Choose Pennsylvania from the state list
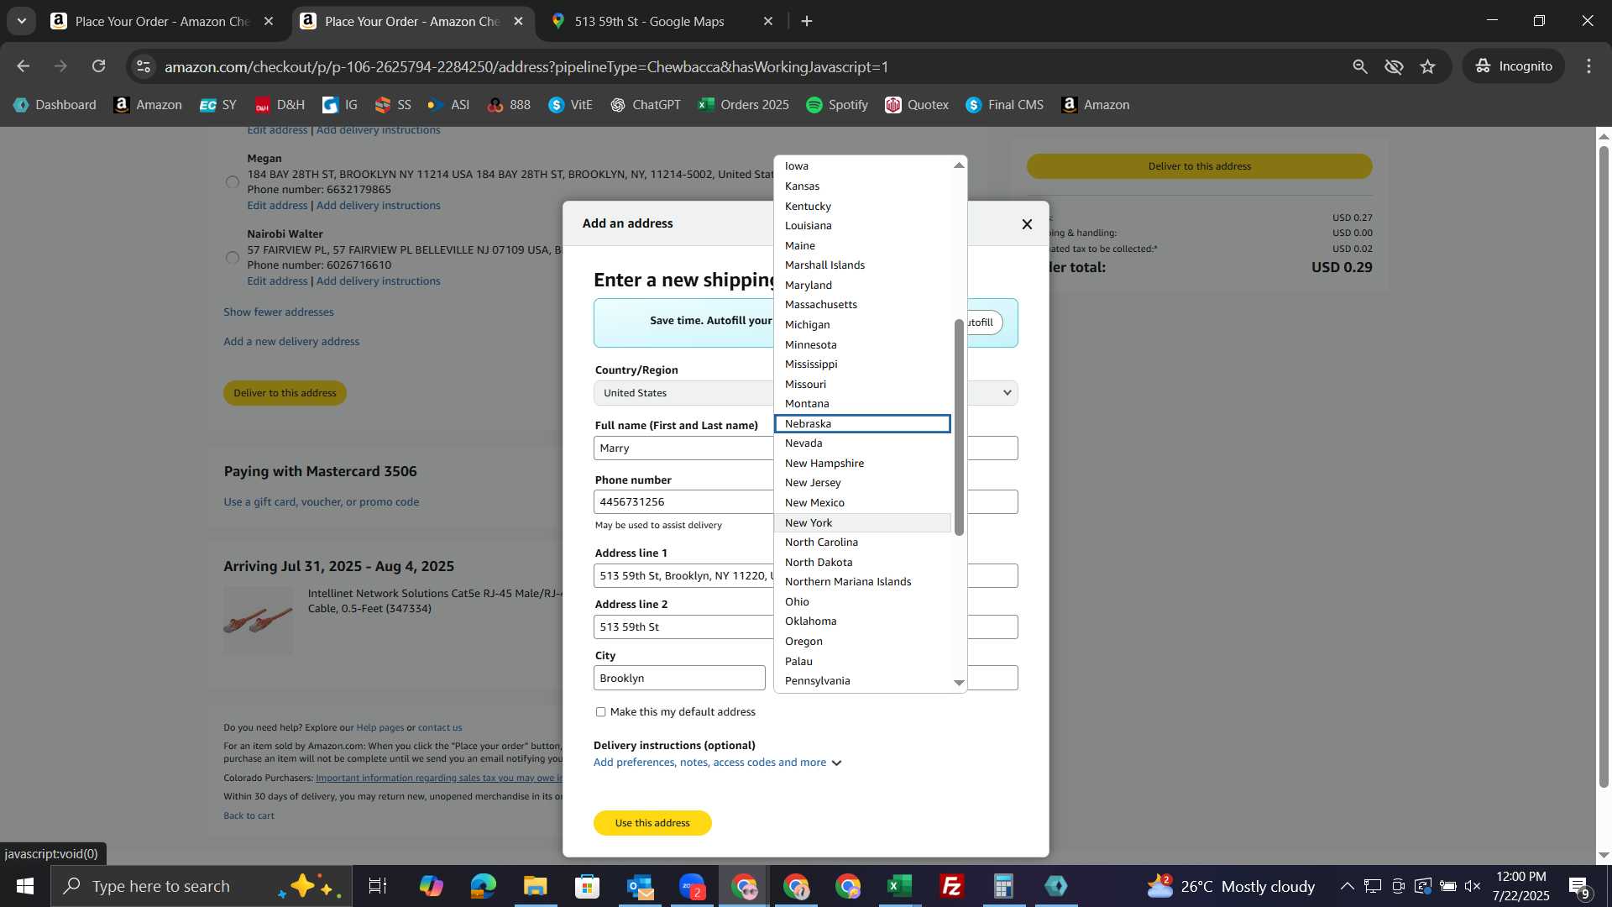 tap(862, 681)
